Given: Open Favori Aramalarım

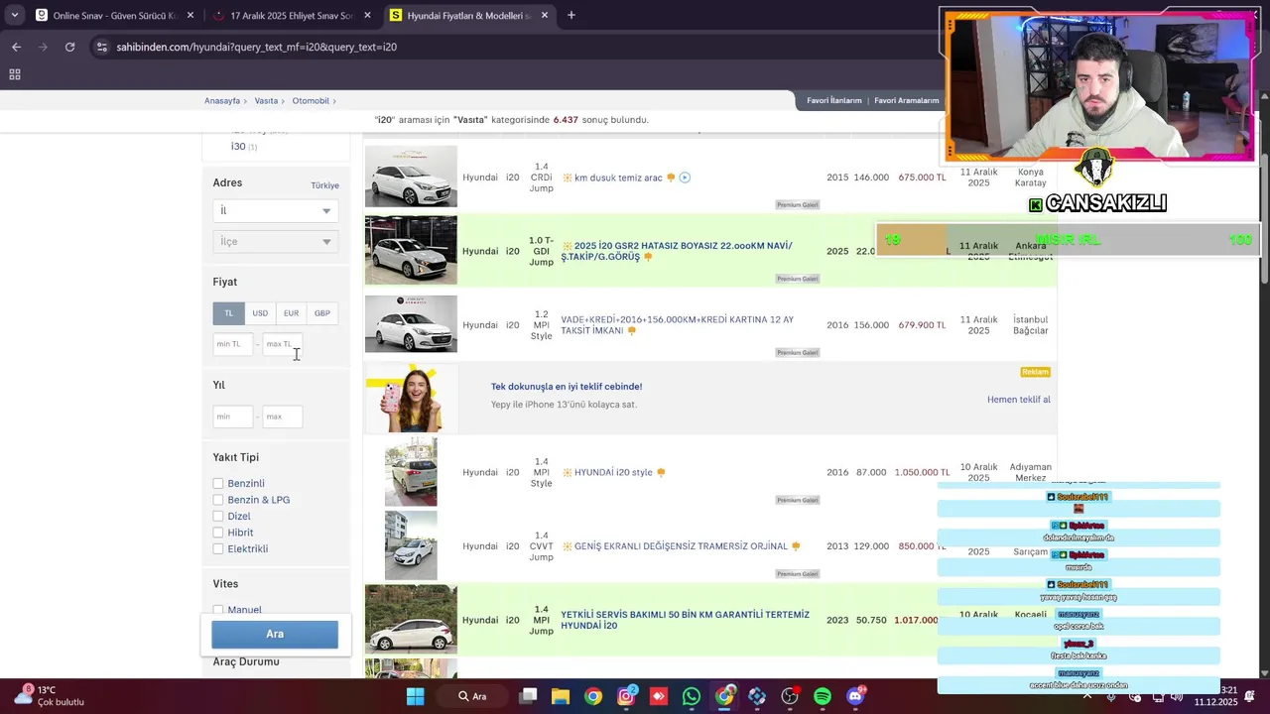Looking at the screenshot, I should coord(906,100).
